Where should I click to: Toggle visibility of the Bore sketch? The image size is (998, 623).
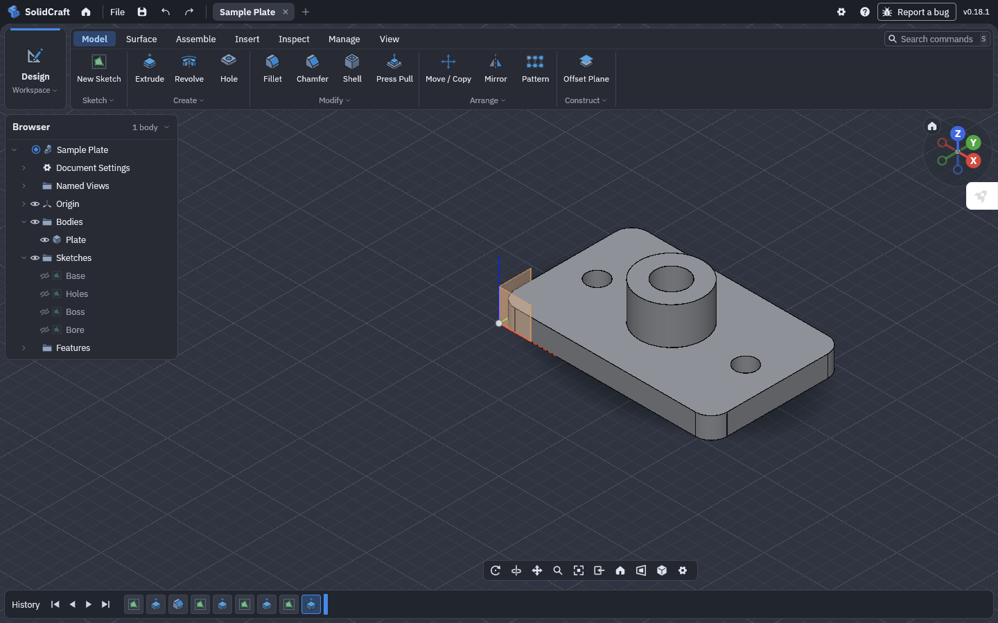(44, 330)
